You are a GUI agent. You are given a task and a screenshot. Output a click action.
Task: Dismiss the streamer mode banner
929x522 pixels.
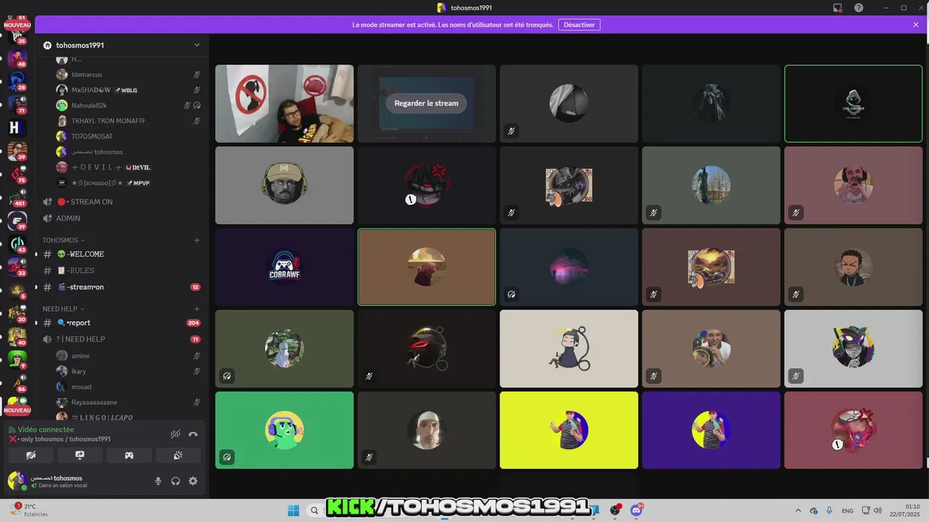(x=916, y=25)
